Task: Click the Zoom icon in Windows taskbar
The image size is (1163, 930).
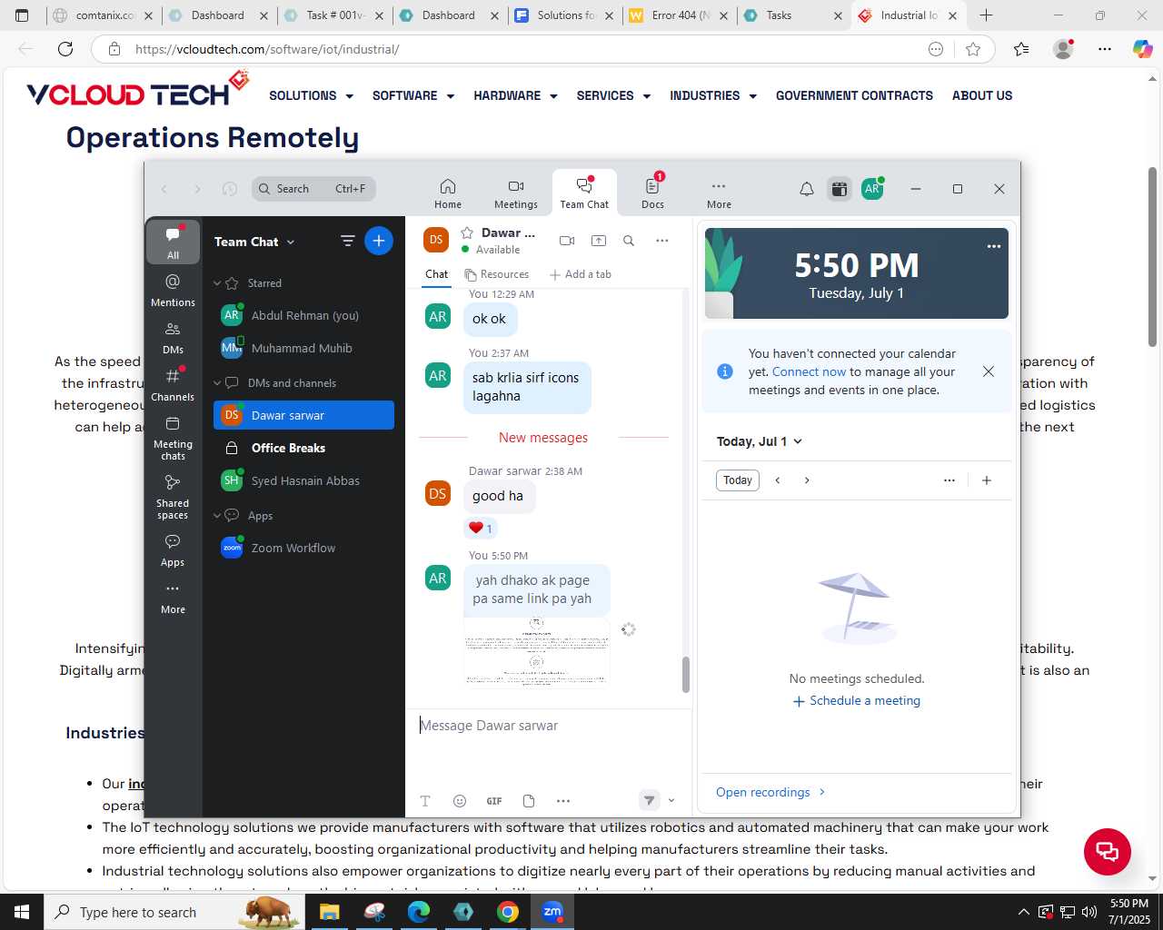Action: click(x=552, y=912)
